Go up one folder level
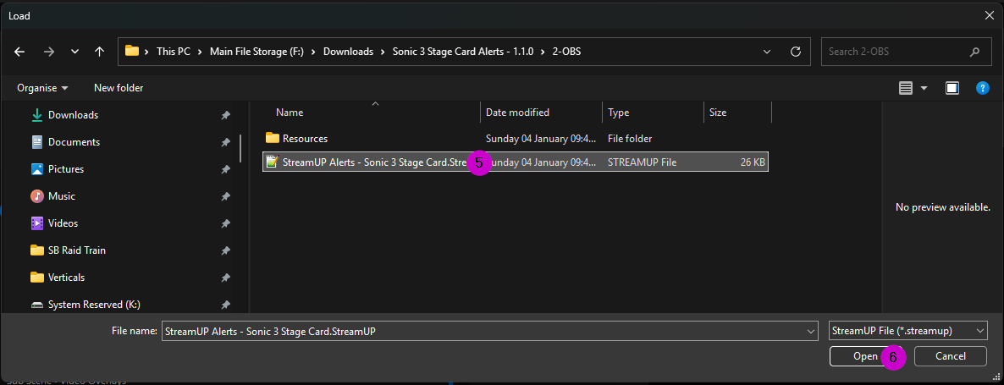 (99, 52)
